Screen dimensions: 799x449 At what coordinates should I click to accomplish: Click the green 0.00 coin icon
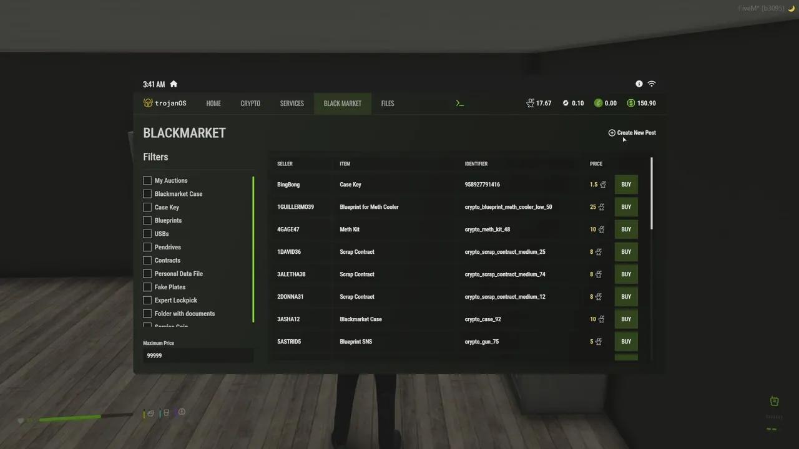[x=598, y=103]
